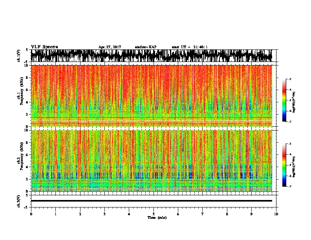The image size is (311, 240).
Task: Click time-axis tick label "10"
Action: pos(276,214)
